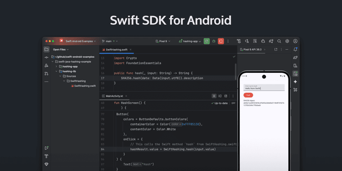The width and height of the screenshot is (342, 171).
Task: Open MainActivity.kt editor options ellipsis
Action: (x=233, y=96)
